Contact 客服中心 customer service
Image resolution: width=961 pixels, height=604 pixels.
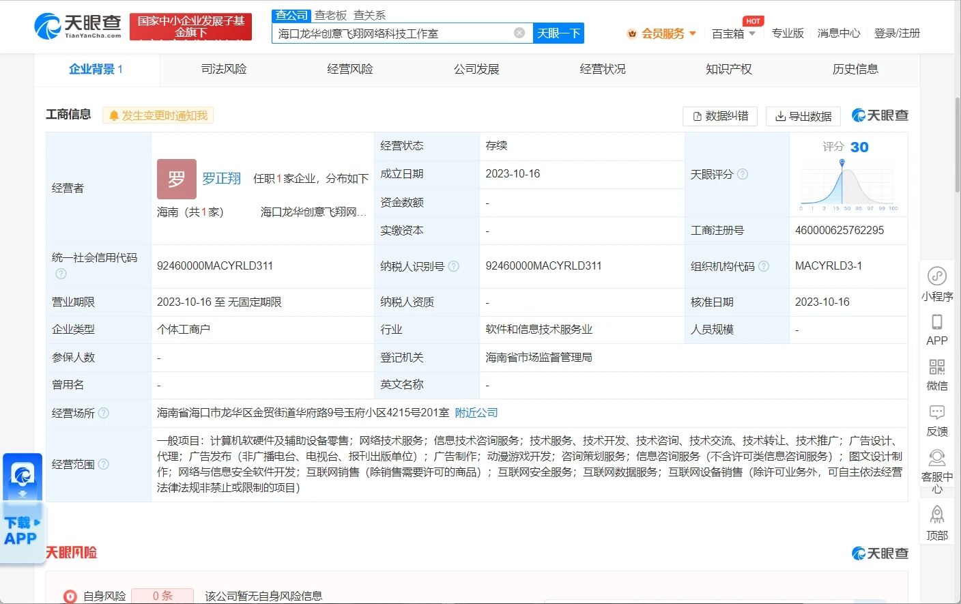pyautogui.click(x=937, y=471)
